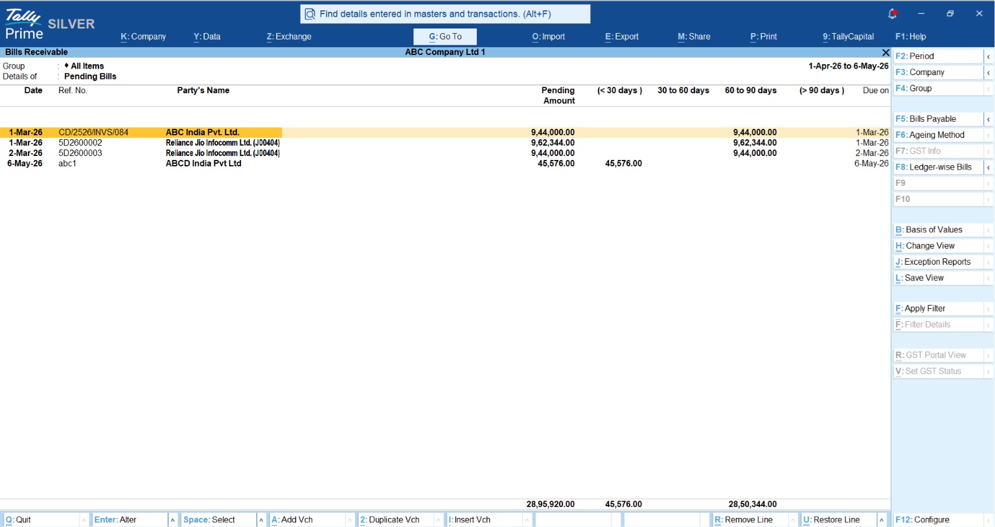Click H: Change View
Screen dimensions: 995x527
[938, 246]
